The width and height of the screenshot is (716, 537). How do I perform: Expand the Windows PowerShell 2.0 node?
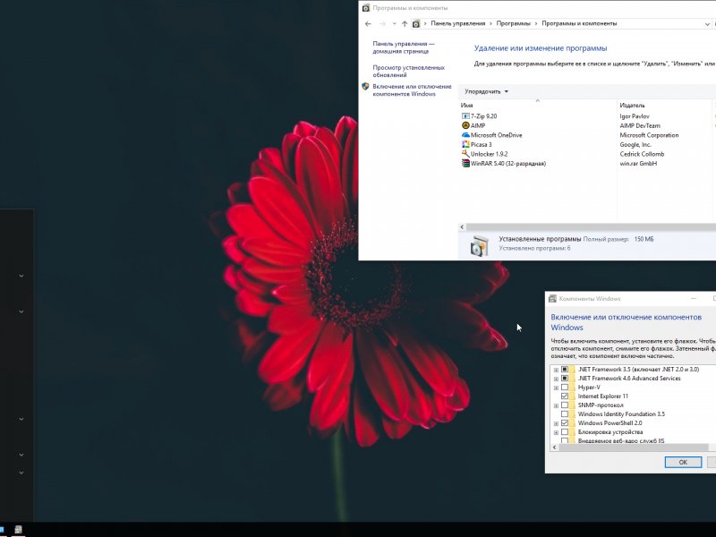point(556,423)
